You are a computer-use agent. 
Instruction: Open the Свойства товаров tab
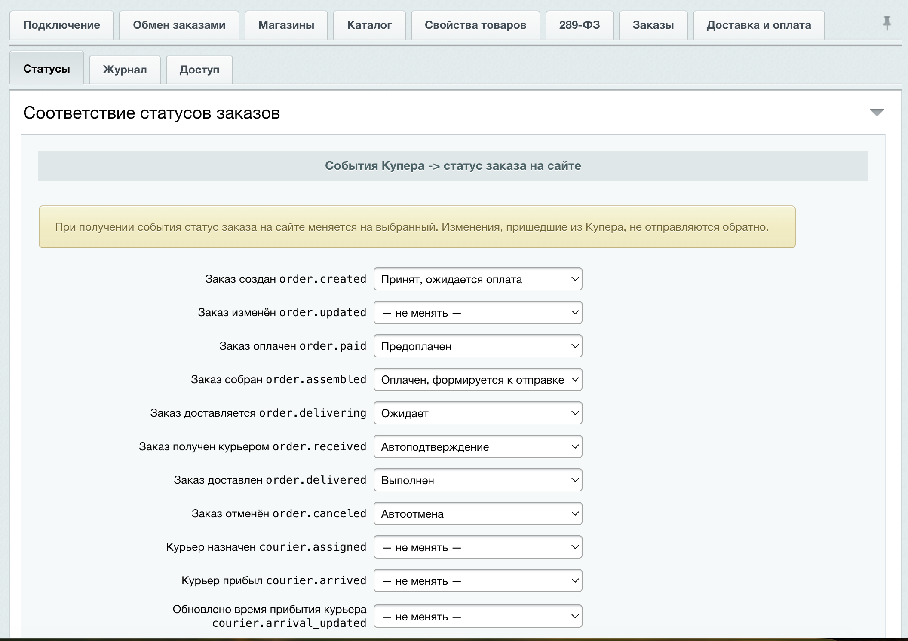[x=475, y=25]
